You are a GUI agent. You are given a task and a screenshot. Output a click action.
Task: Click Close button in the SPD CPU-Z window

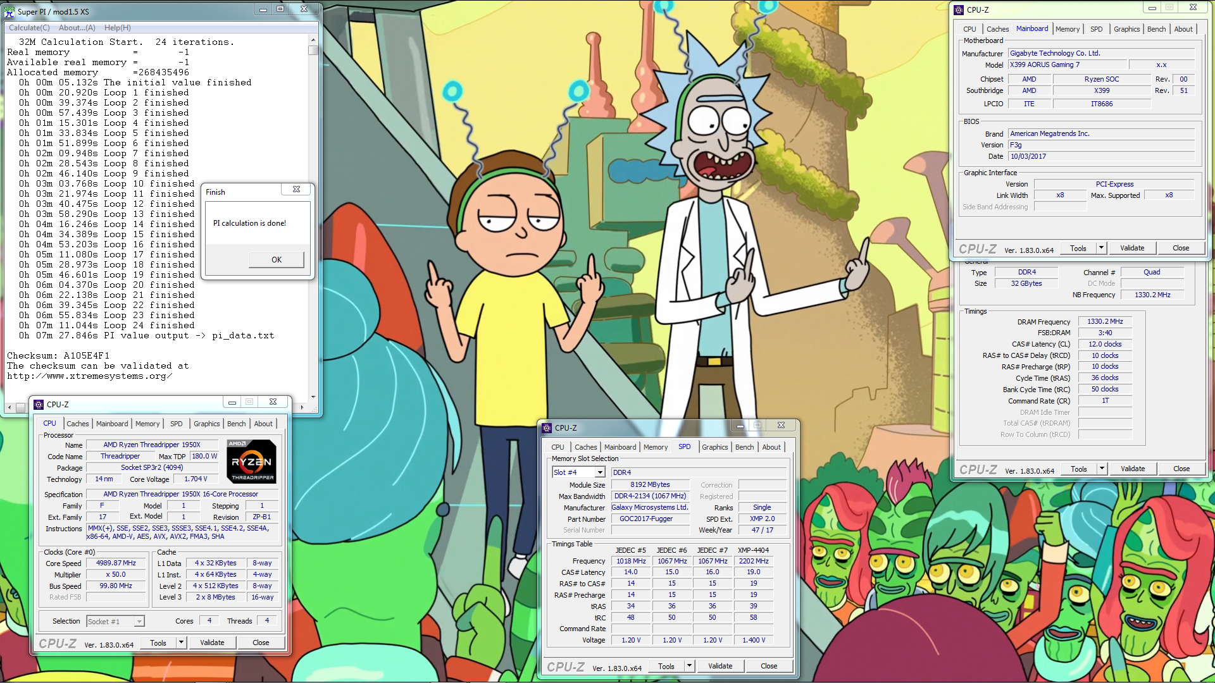pos(769,666)
